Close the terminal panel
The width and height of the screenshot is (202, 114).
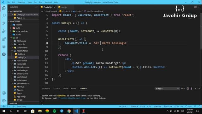tap(199, 89)
